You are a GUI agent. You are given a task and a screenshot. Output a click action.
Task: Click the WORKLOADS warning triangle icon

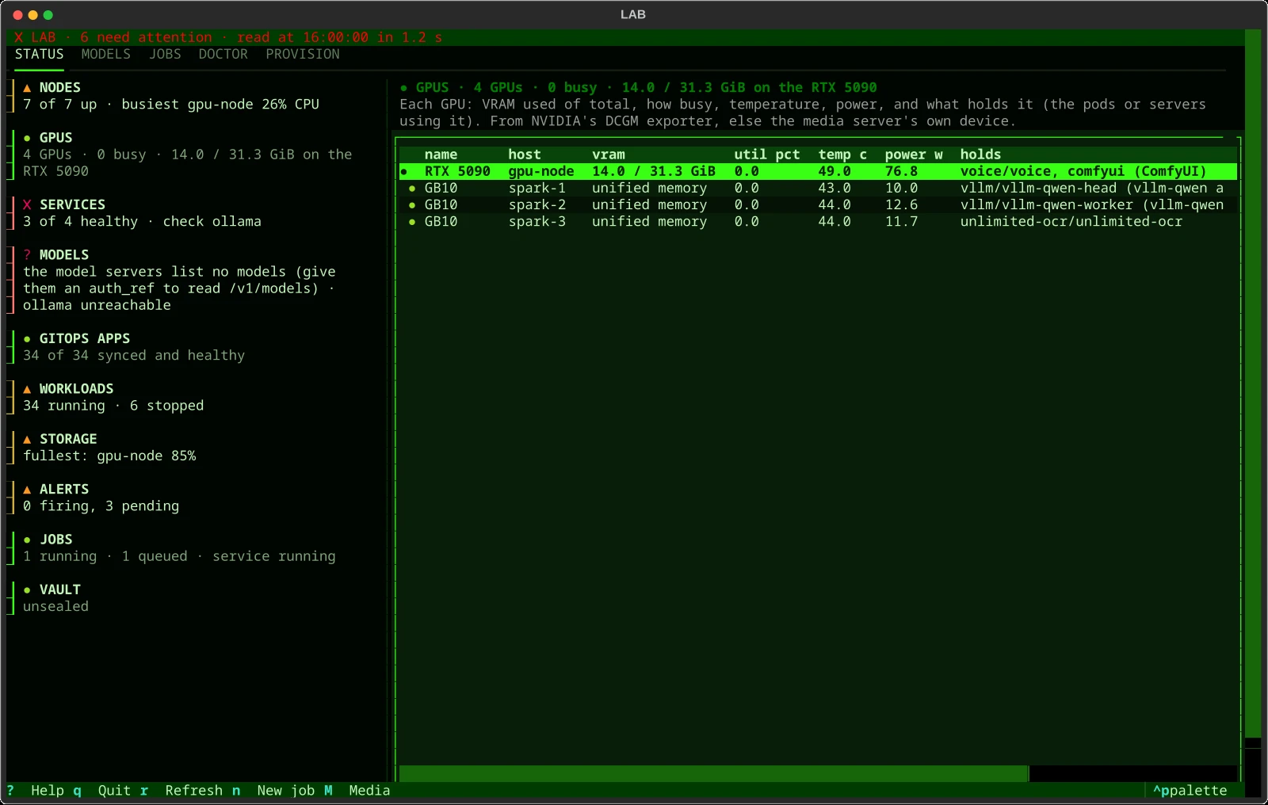coord(27,389)
